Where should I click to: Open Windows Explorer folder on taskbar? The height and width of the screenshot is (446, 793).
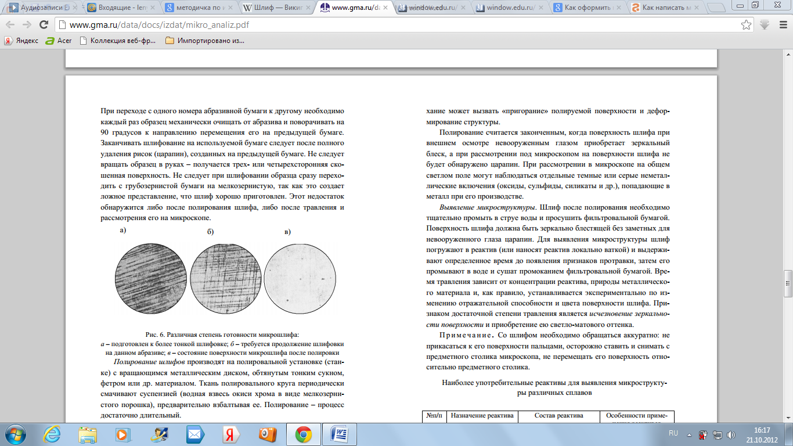click(88, 434)
